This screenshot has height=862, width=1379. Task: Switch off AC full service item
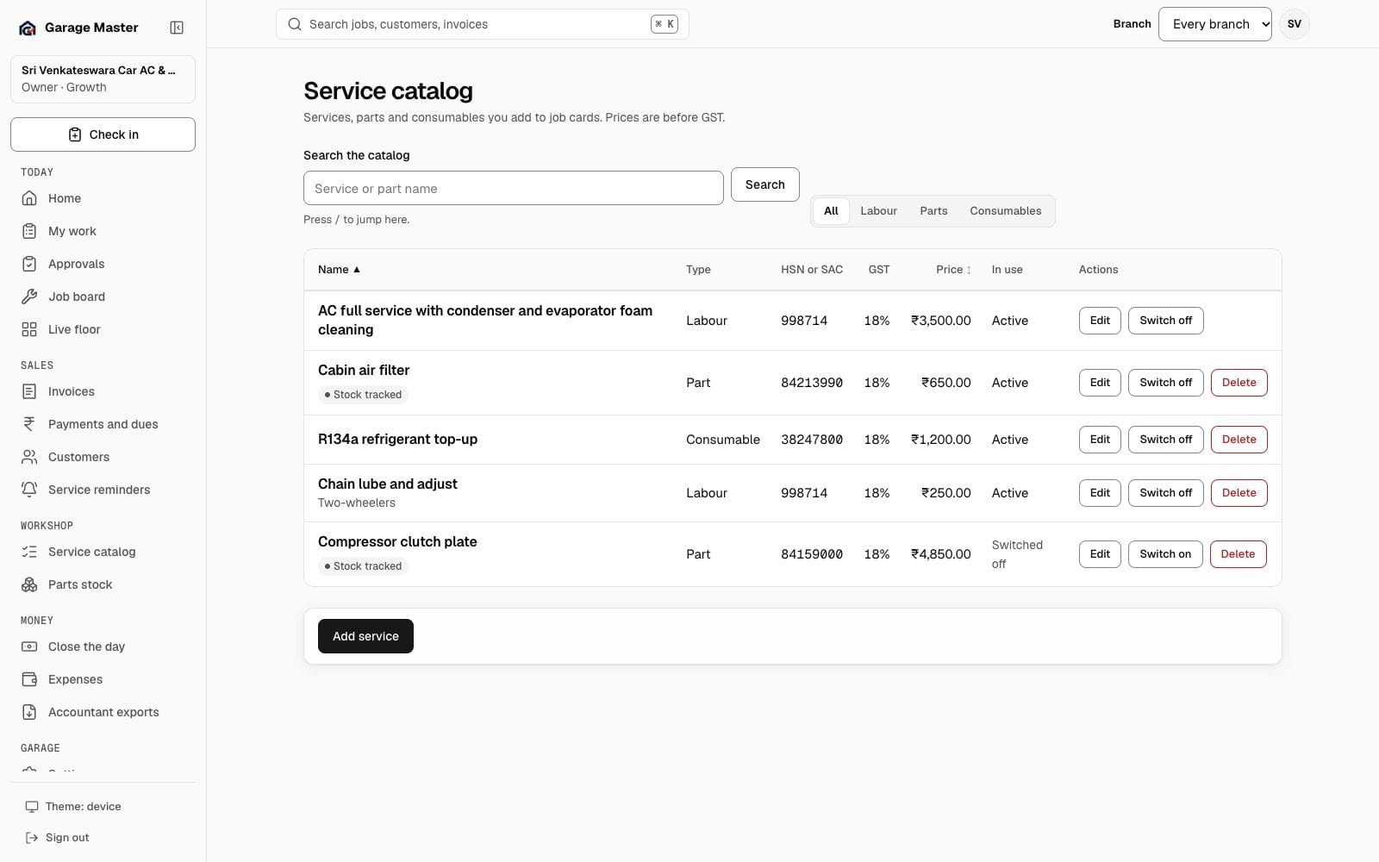[1165, 321]
